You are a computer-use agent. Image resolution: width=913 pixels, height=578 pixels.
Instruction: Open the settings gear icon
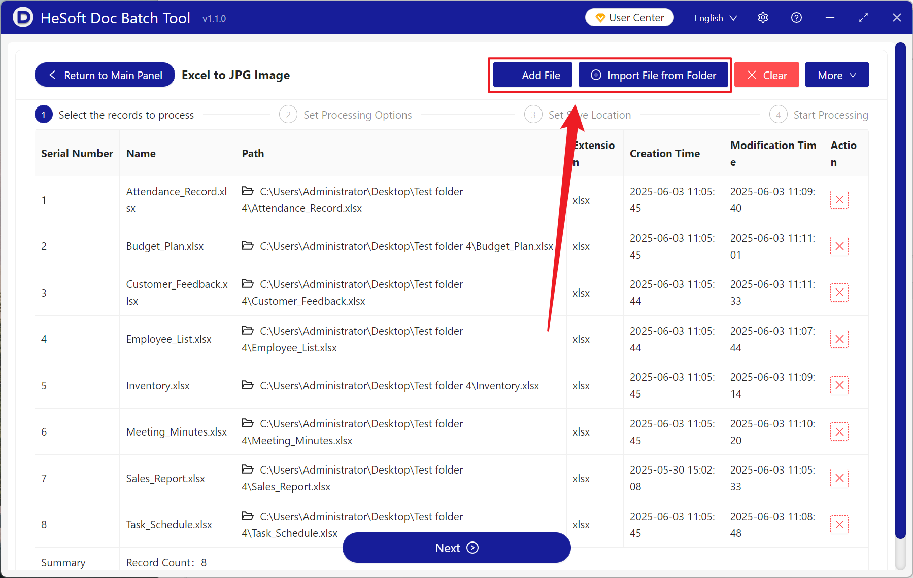click(763, 18)
